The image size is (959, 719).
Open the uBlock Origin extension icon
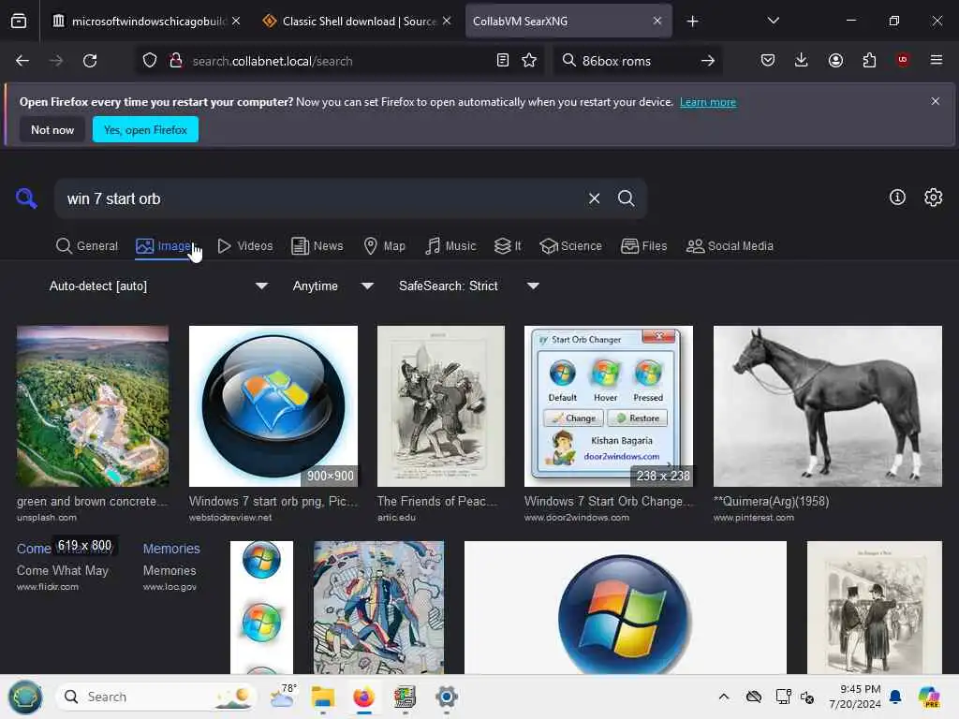(x=903, y=60)
